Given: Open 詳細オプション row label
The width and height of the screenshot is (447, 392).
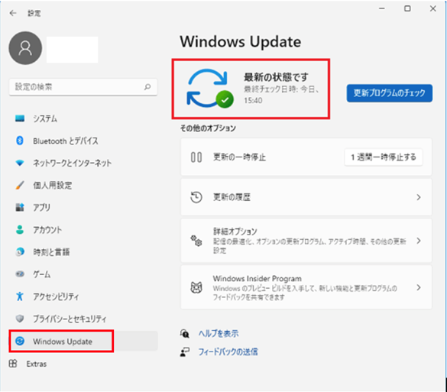Looking at the screenshot, I should (235, 232).
